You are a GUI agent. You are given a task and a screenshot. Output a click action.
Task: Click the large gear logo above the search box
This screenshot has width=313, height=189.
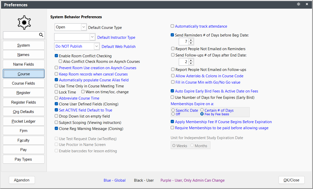(24, 22)
